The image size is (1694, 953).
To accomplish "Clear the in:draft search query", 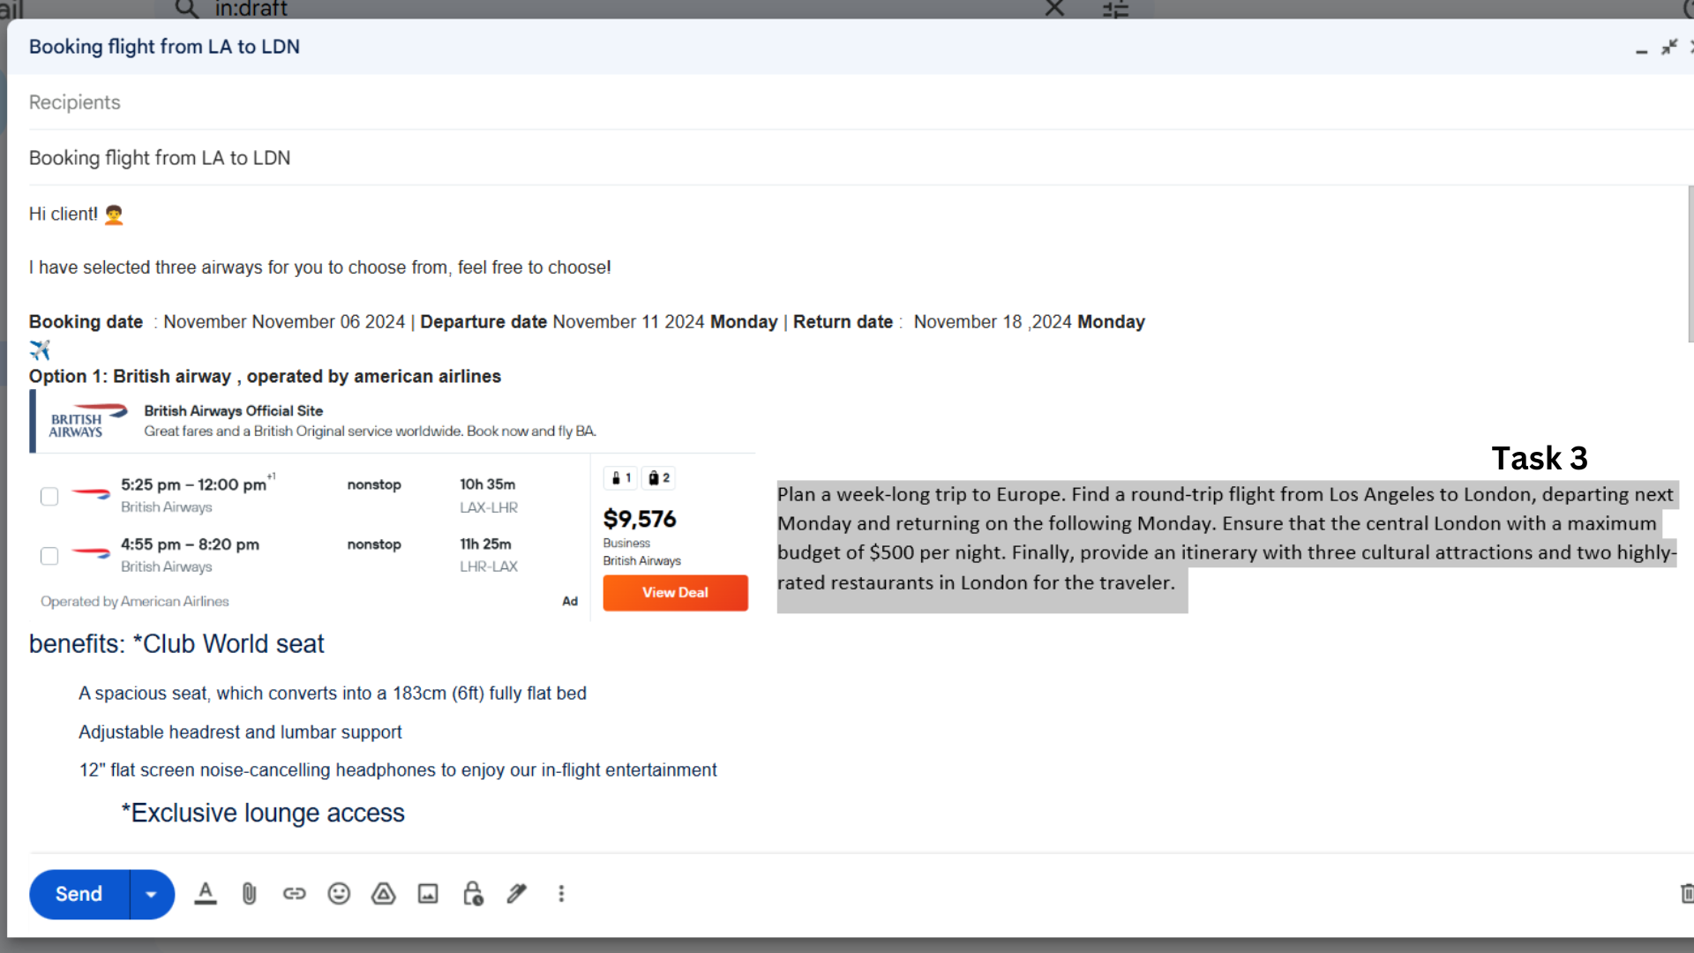I will tap(1054, 9).
